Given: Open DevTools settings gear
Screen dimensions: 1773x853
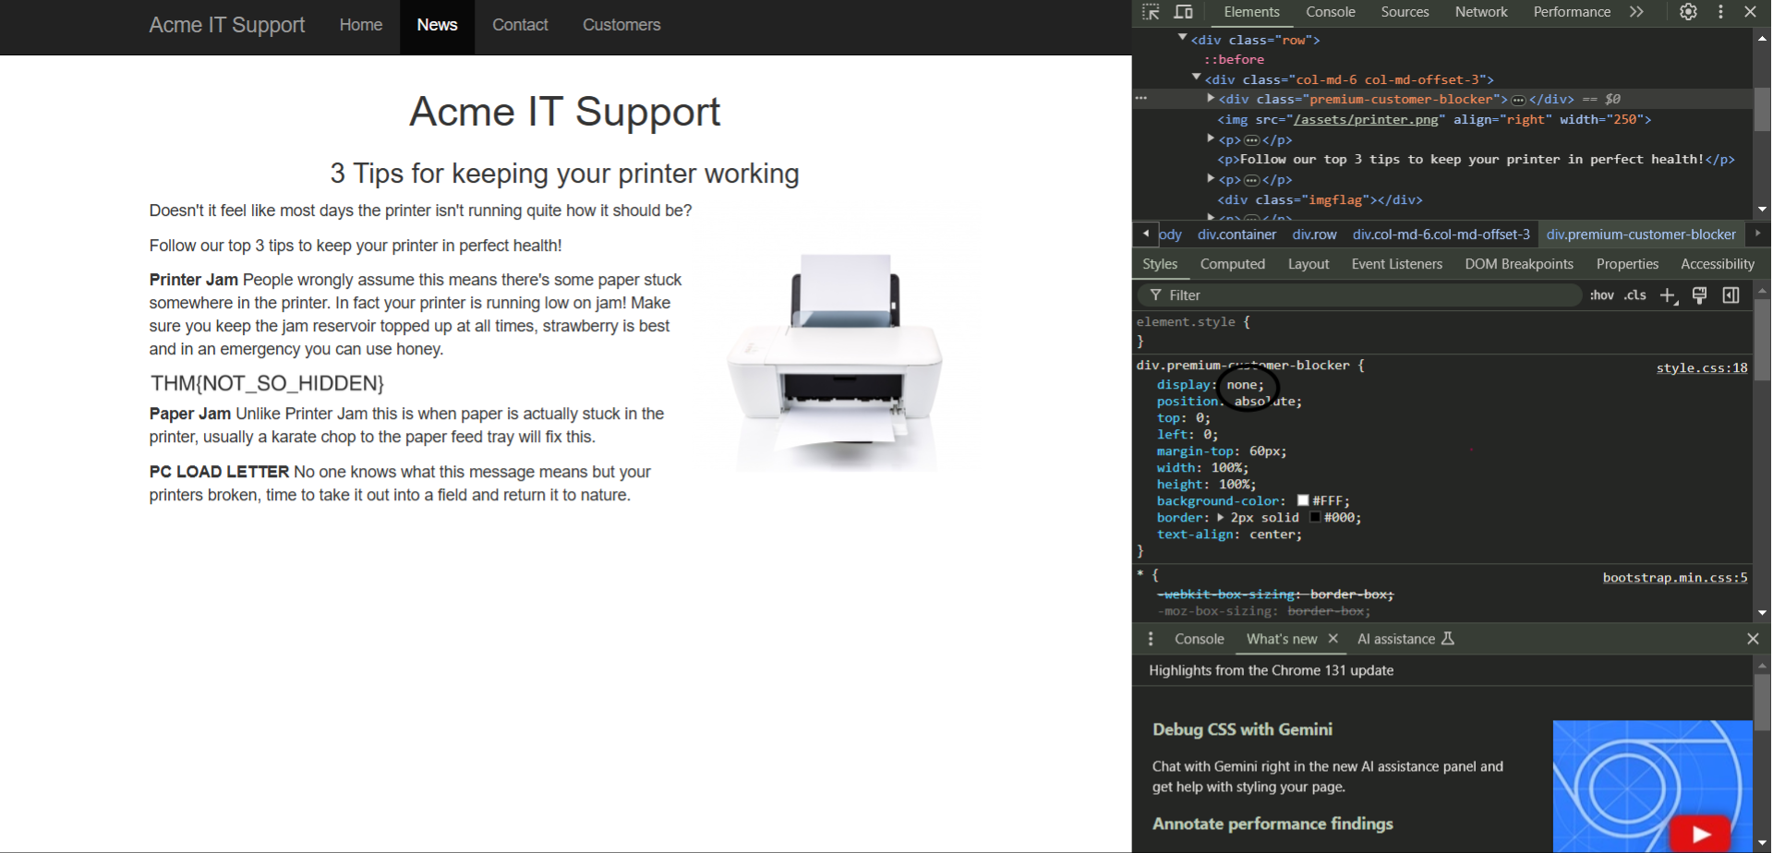Looking at the screenshot, I should [1688, 12].
